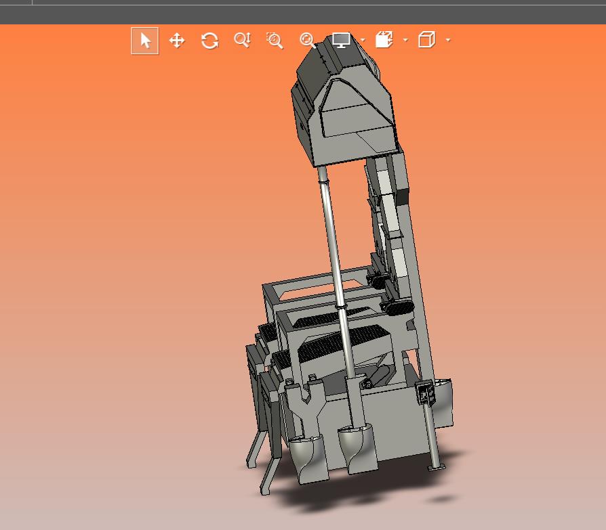
Task: Expand dropdown next to view orientation icon
Action: click(x=405, y=41)
